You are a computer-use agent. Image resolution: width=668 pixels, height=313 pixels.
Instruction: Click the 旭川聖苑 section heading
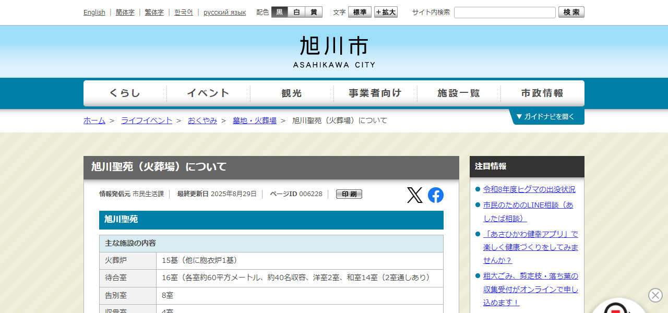[271, 220]
